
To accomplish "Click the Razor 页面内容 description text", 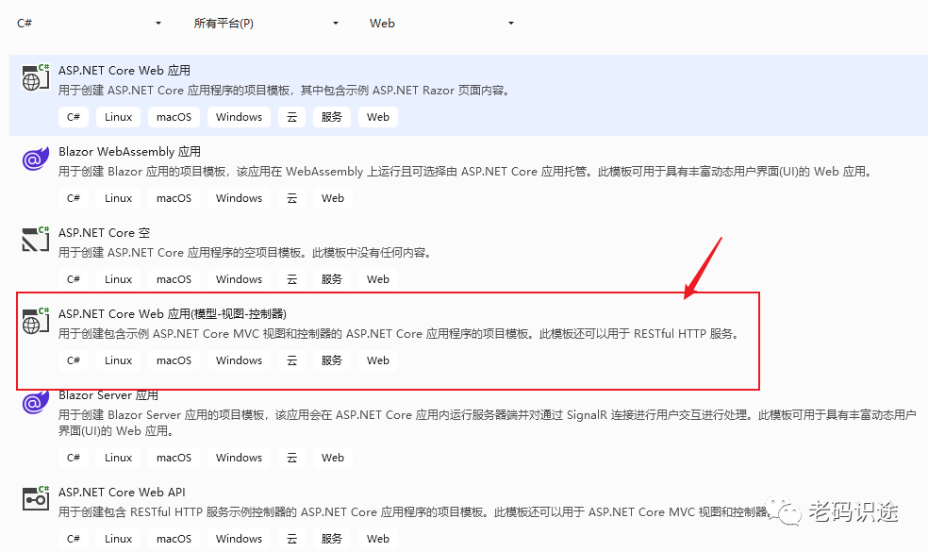I will (285, 91).
